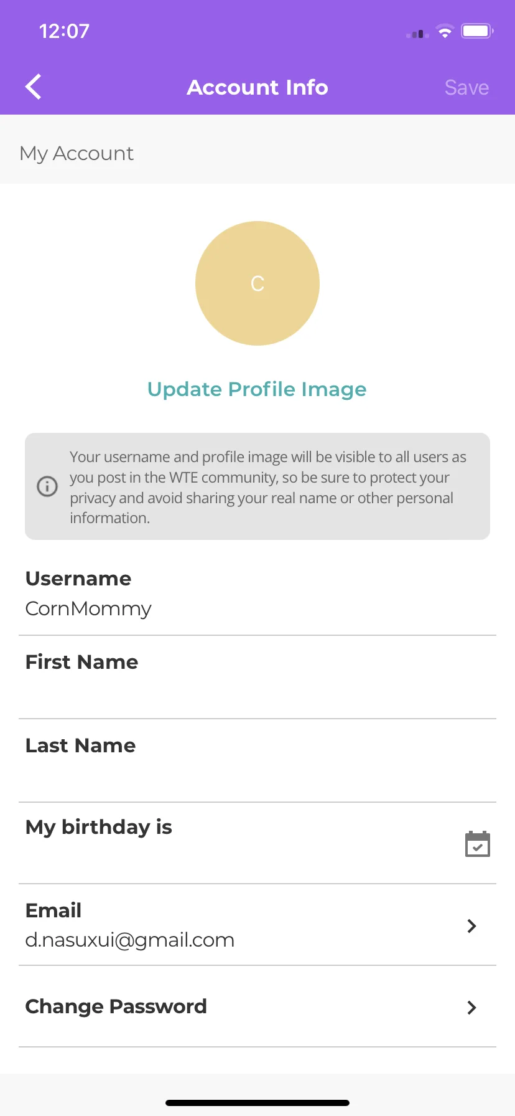This screenshot has width=515, height=1116.
Task: Open the Email d.nasuxui@gmail.com row
Action: pyautogui.click(x=257, y=925)
